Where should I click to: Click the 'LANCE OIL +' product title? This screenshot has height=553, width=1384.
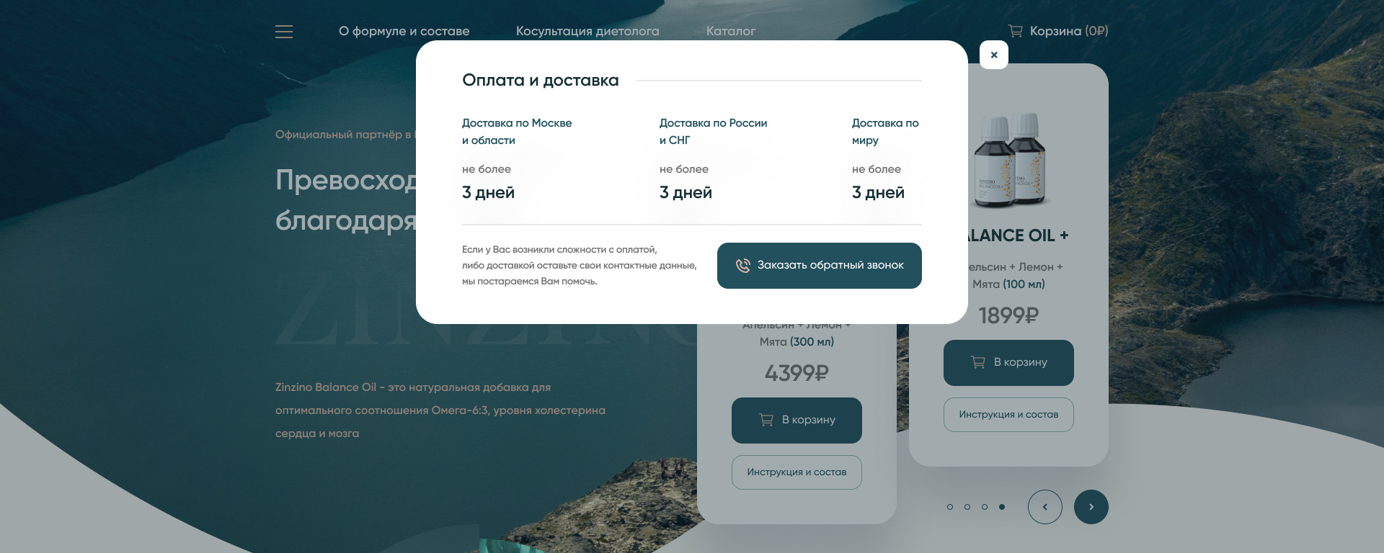click(x=1017, y=235)
